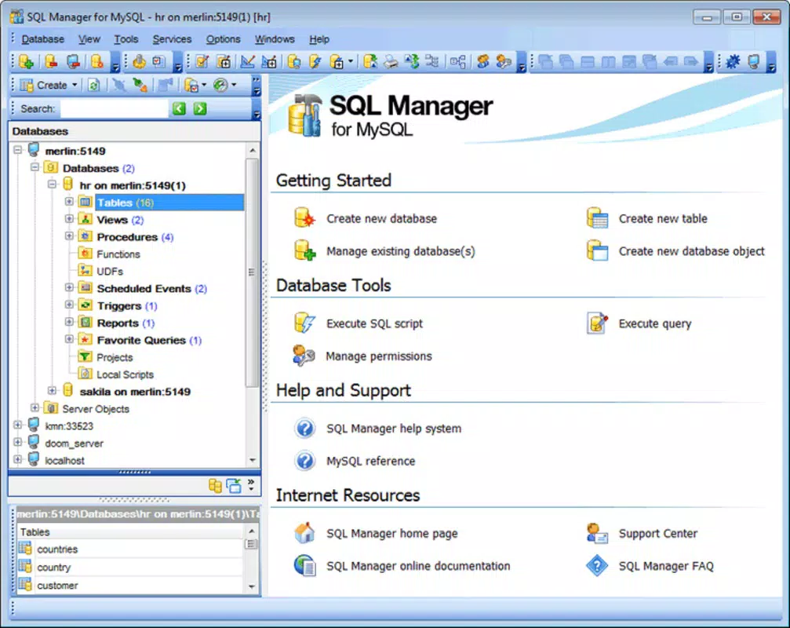
Task: Expand the sakila on merlin:5149 database
Action: [x=53, y=391]
